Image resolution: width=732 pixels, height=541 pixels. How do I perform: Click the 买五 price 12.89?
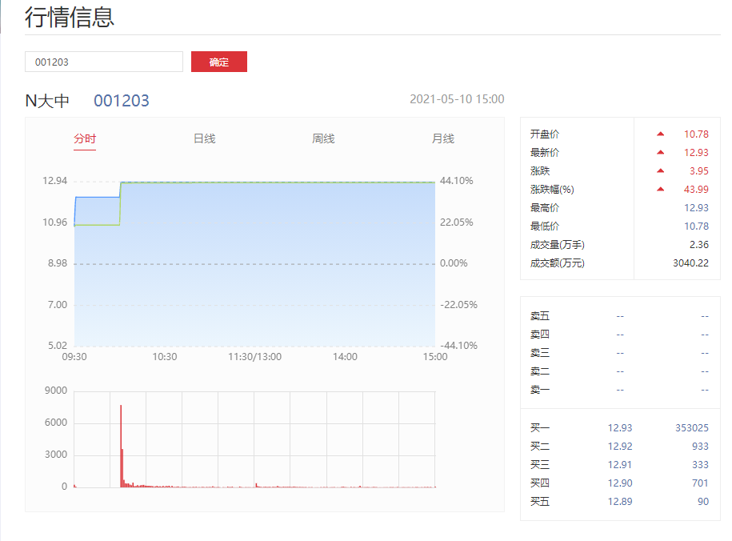click(619, 501)
